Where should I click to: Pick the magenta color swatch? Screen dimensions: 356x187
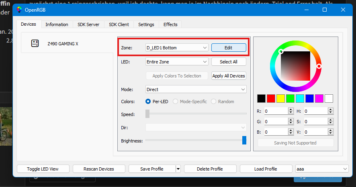click(319, 98)
